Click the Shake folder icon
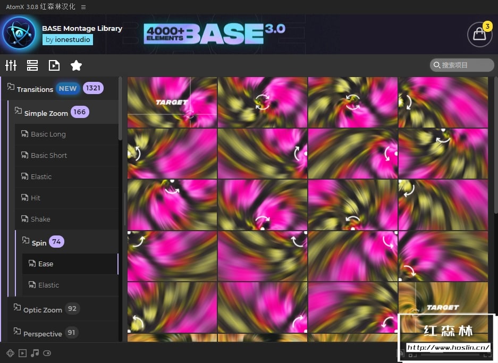498x363 pixels. pyautogui.click(x=24, y=219)
